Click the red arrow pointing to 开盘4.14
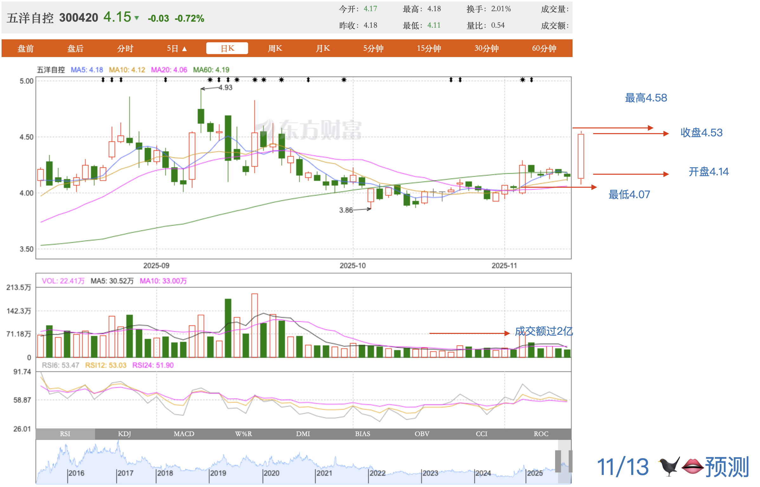 click(631, 174)
